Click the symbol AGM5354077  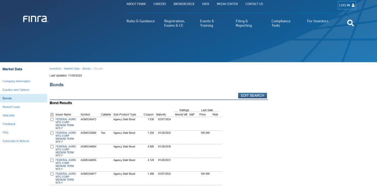click(88, 174)
